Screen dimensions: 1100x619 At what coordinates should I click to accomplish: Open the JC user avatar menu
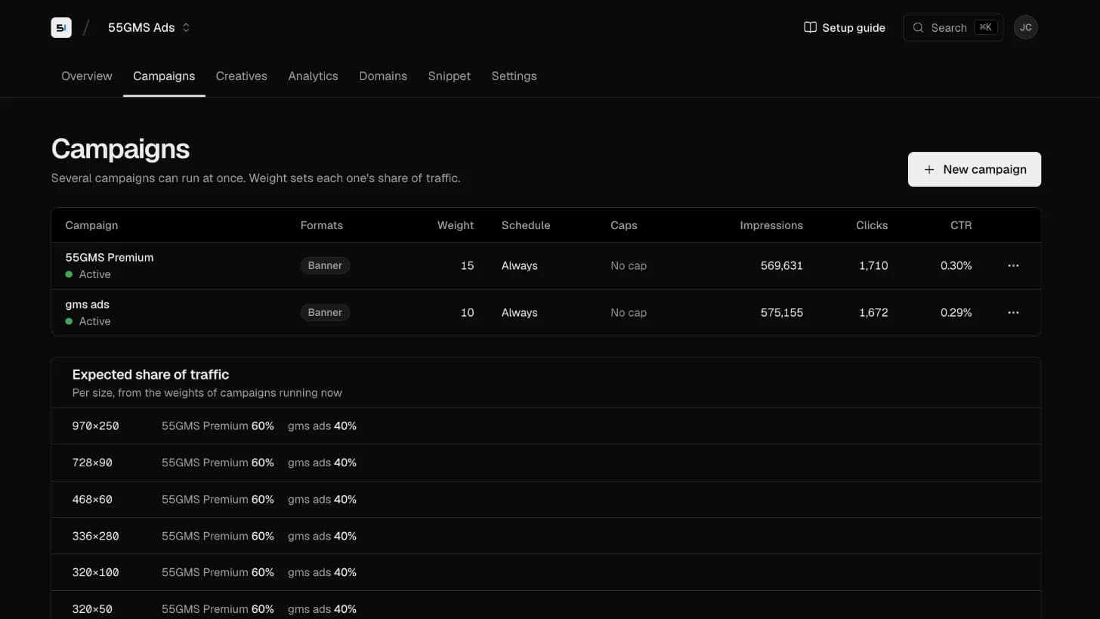[x=1025, y=27]
